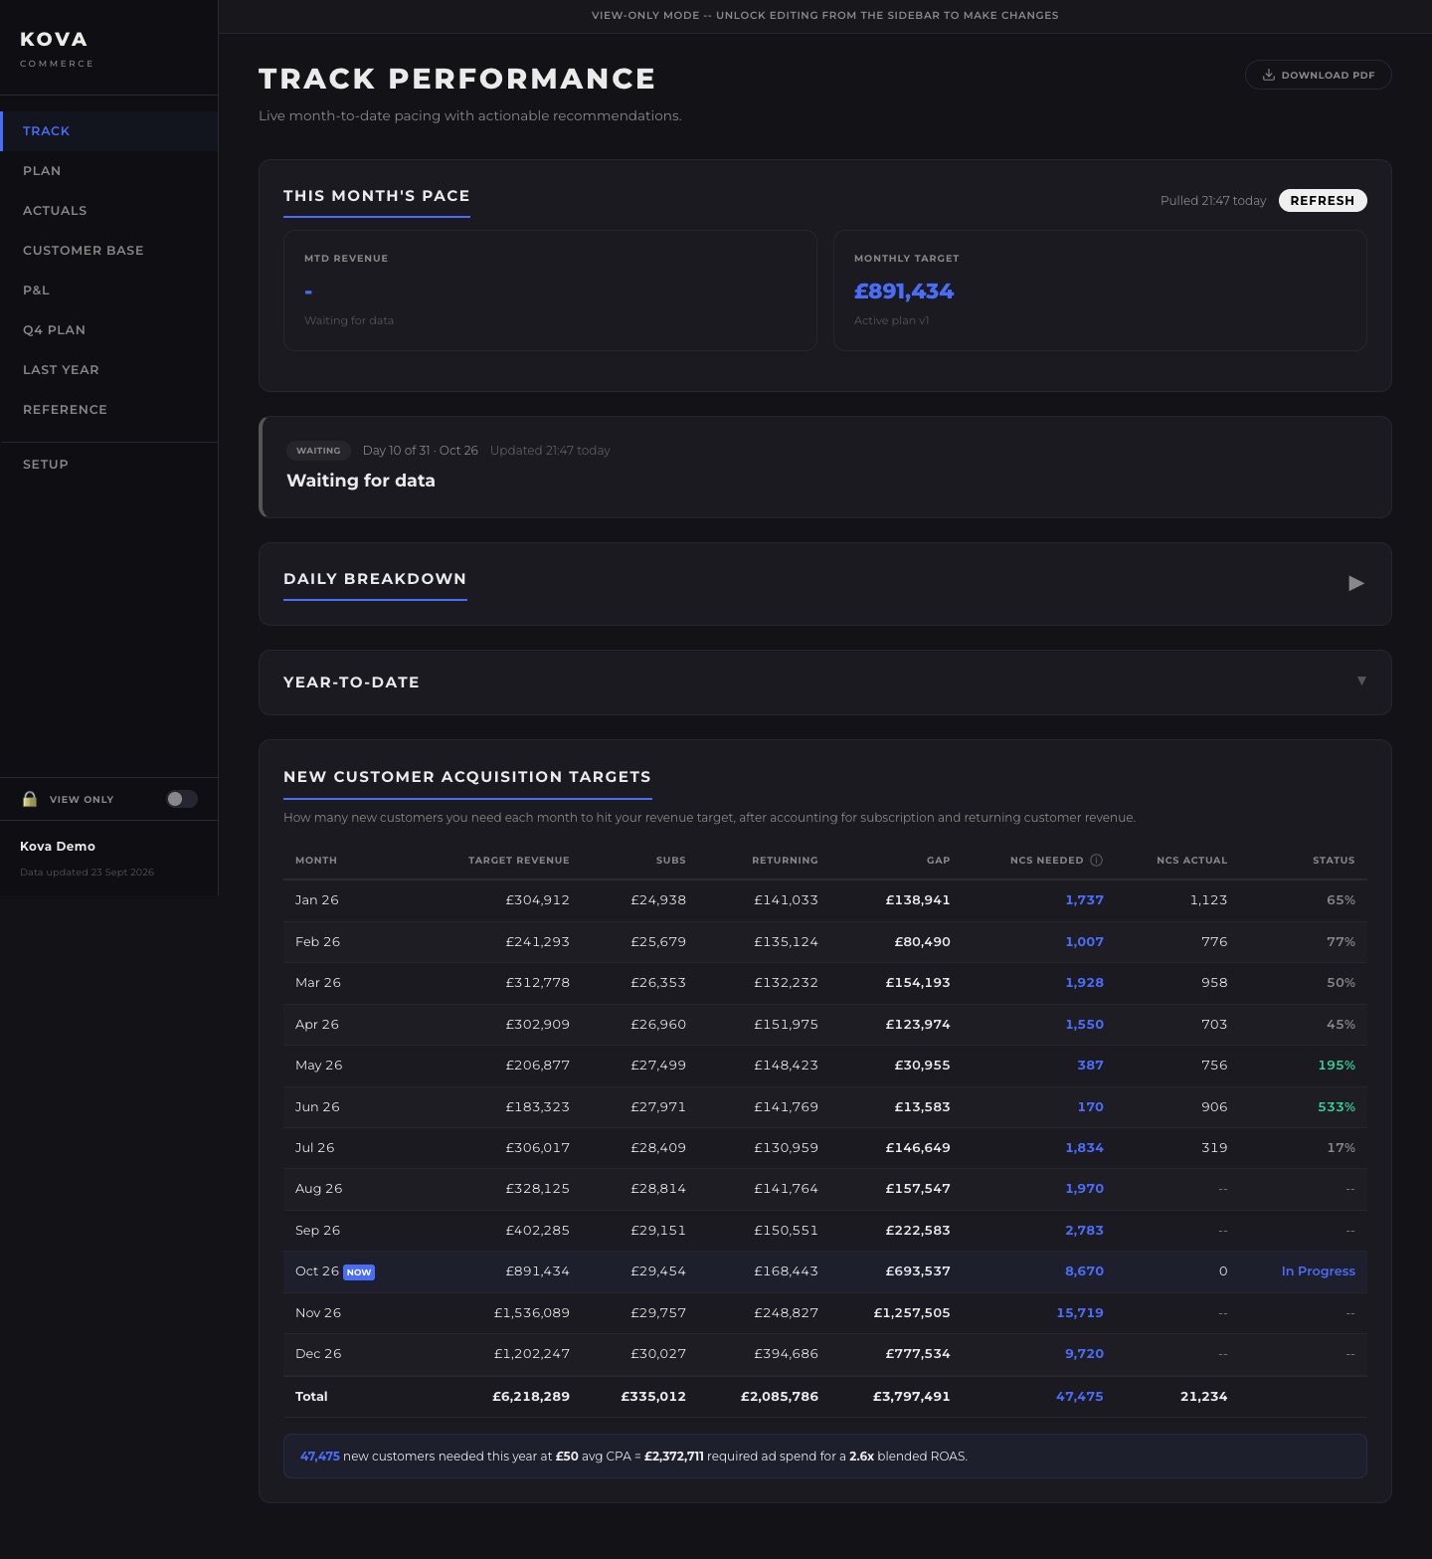The height and width of the screenshot is (1559, 1432).
Task: Click Aug 26 NCS needed 1,970
Action: [1084, 1189]
